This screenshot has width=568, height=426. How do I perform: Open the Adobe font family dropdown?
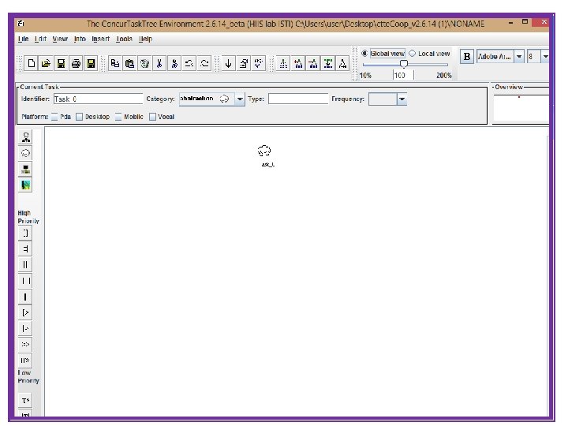coord(519,57)
